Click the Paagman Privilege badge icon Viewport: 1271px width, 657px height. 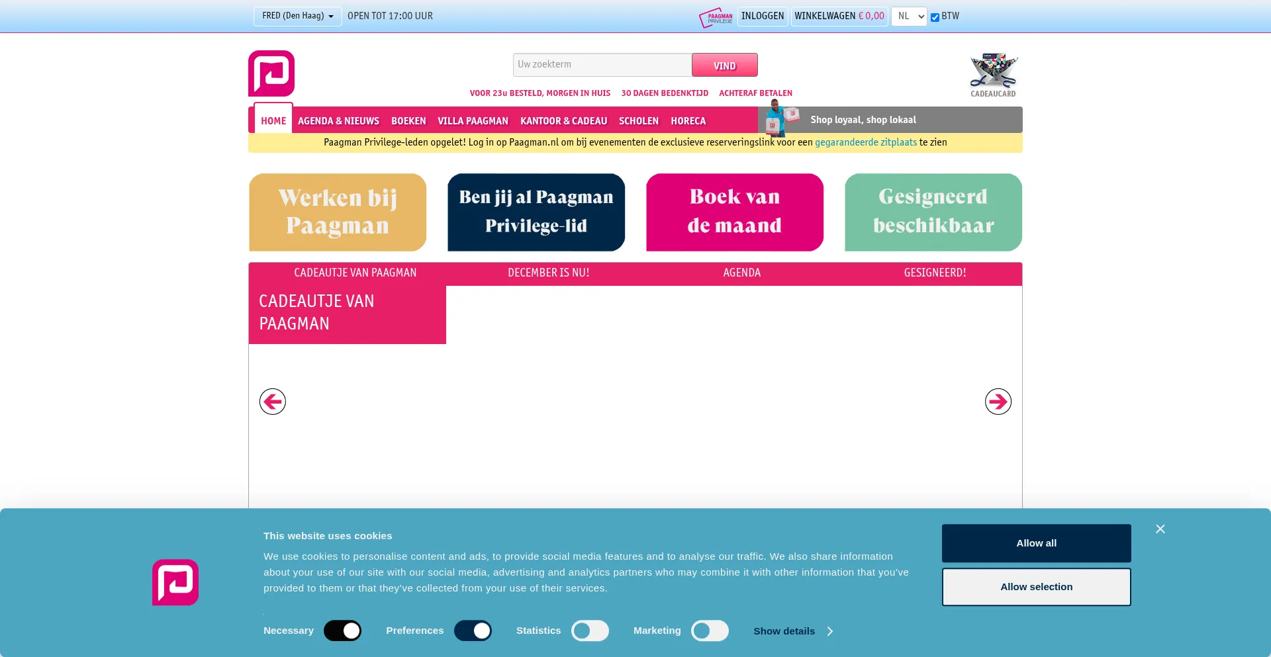click(716, 17)
